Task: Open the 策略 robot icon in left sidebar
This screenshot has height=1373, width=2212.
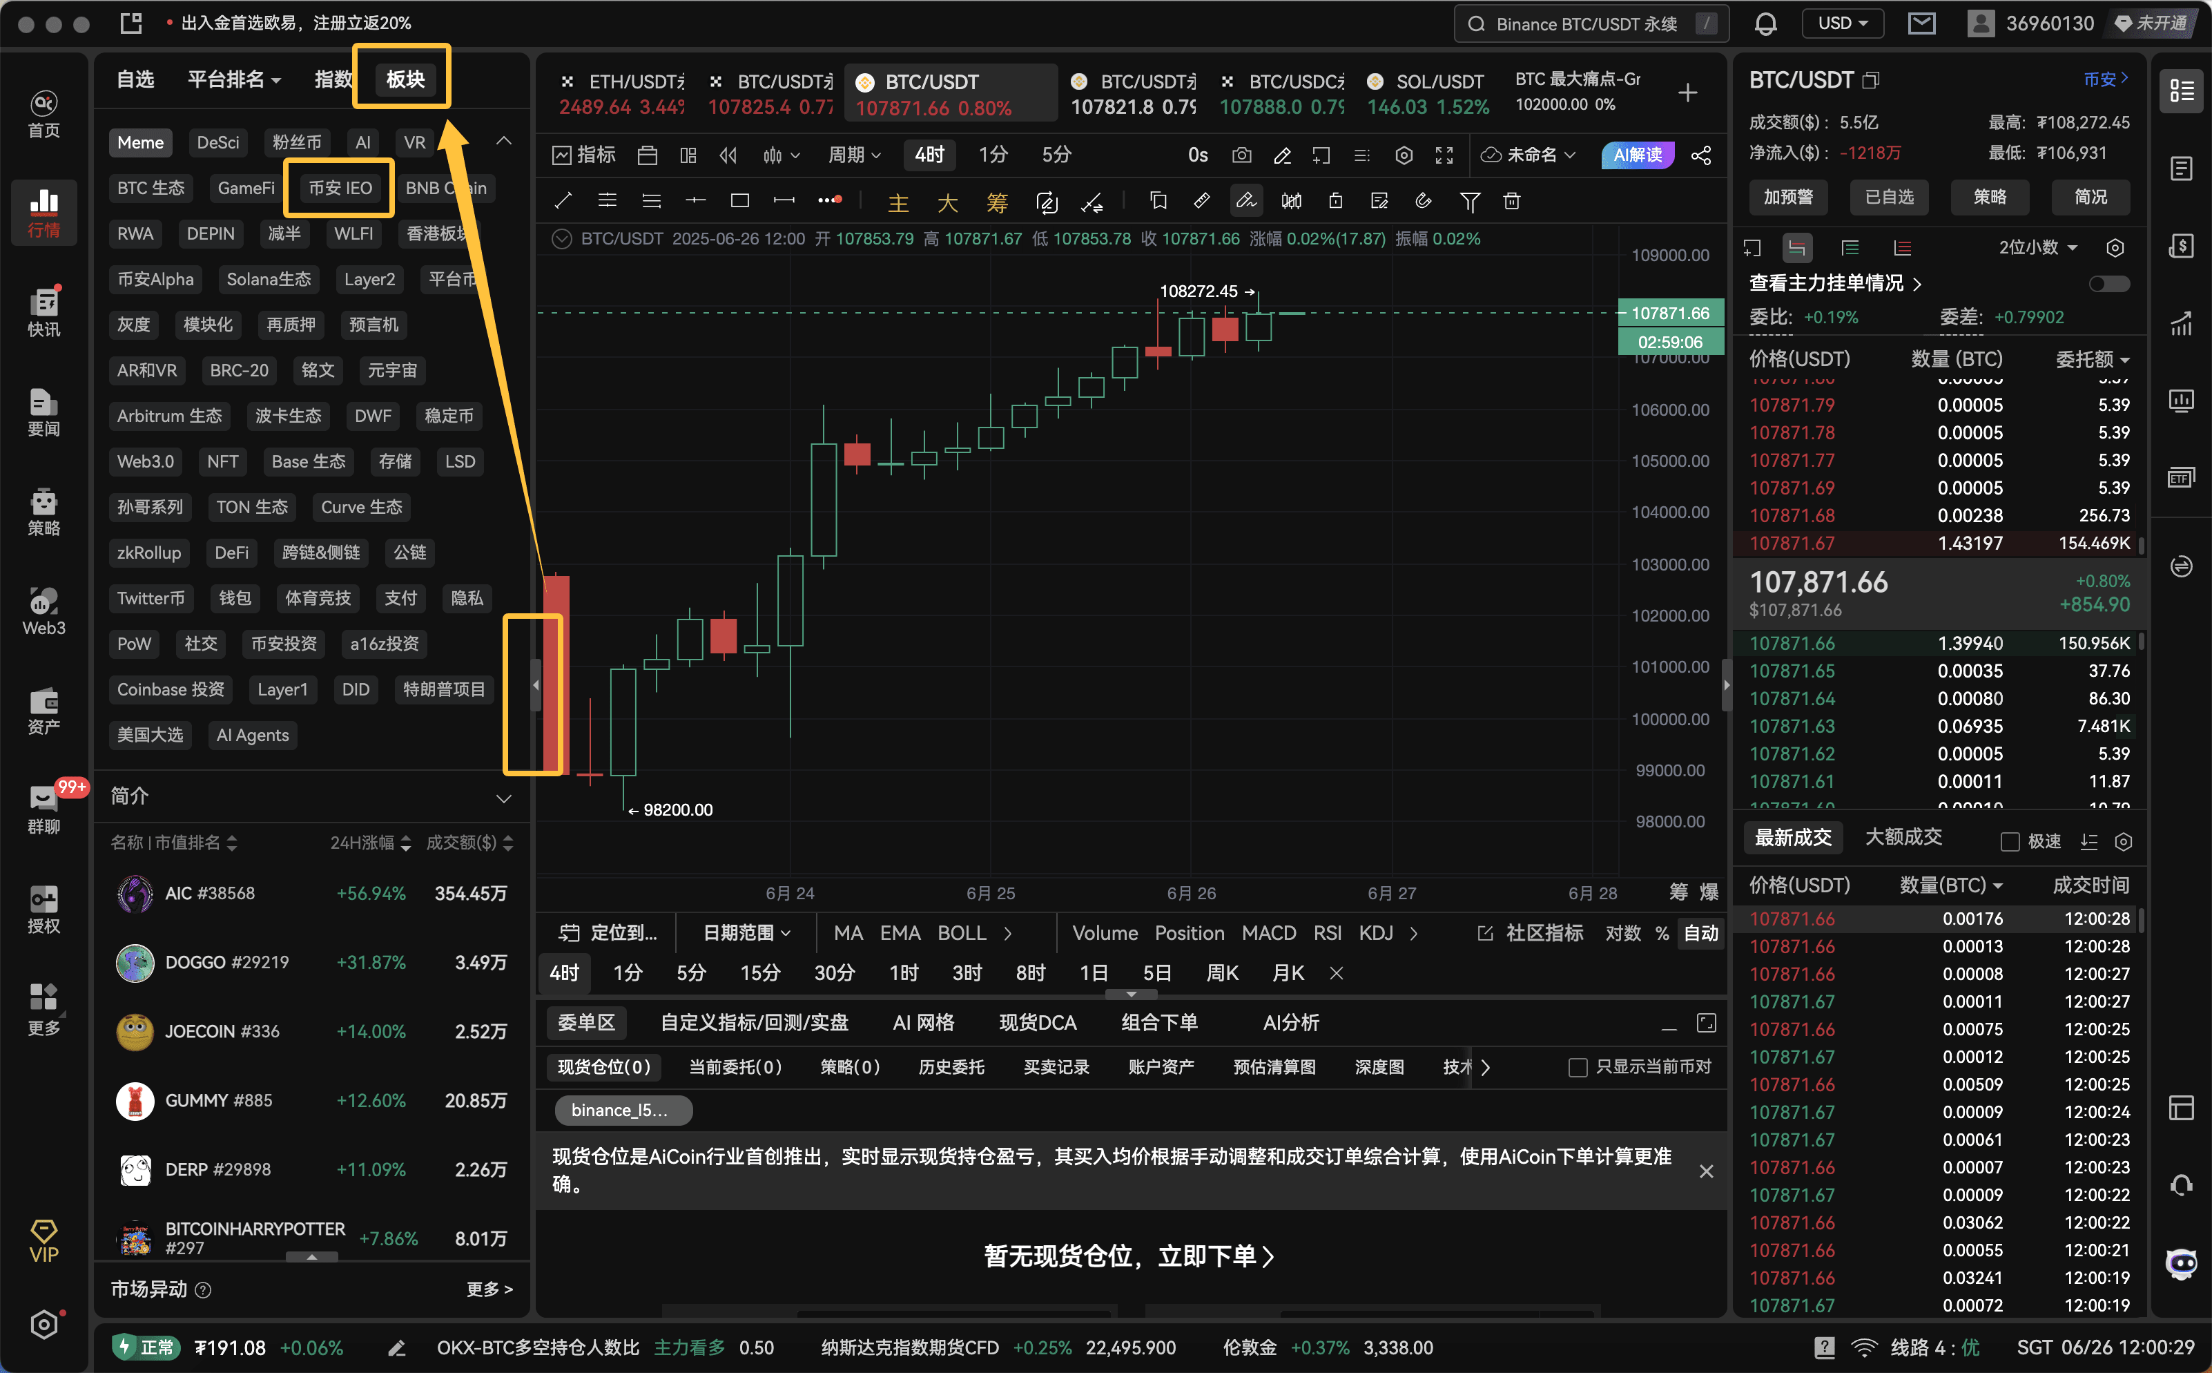Action: click(x=43, y=512)
